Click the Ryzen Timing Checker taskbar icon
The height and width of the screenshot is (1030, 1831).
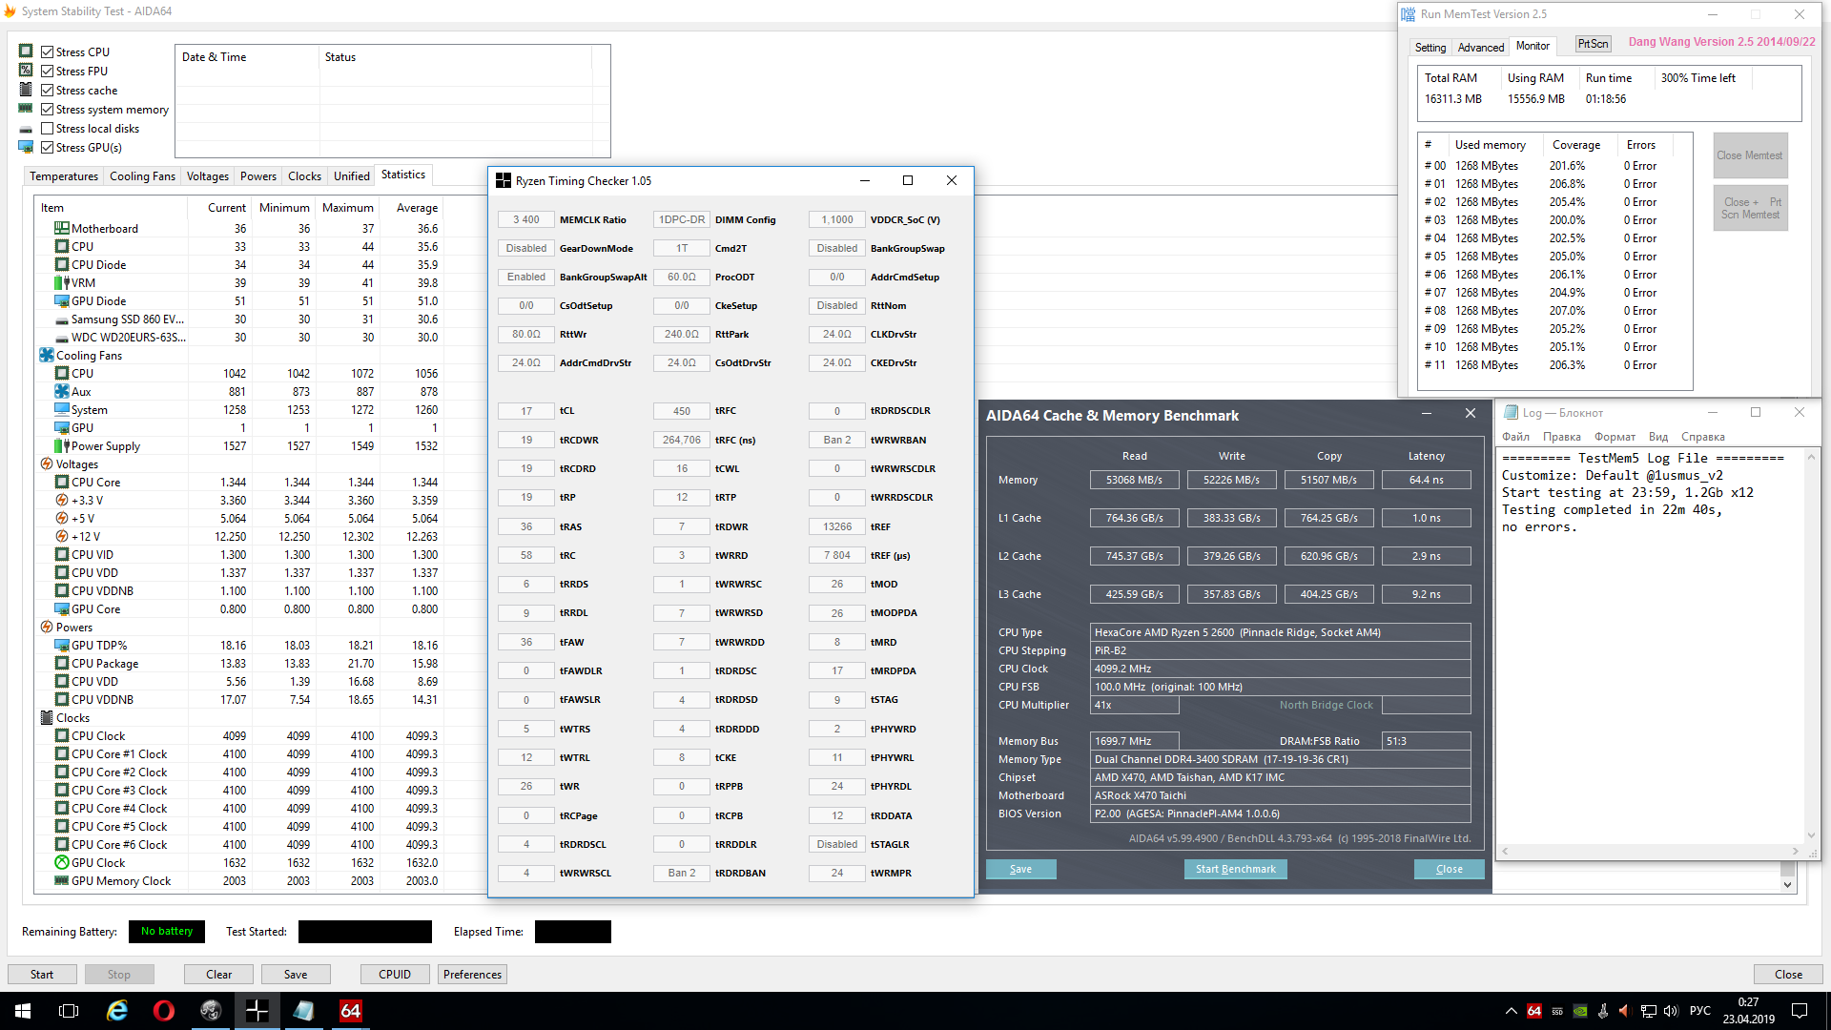pyautogui.click(x=257, y=1011)
